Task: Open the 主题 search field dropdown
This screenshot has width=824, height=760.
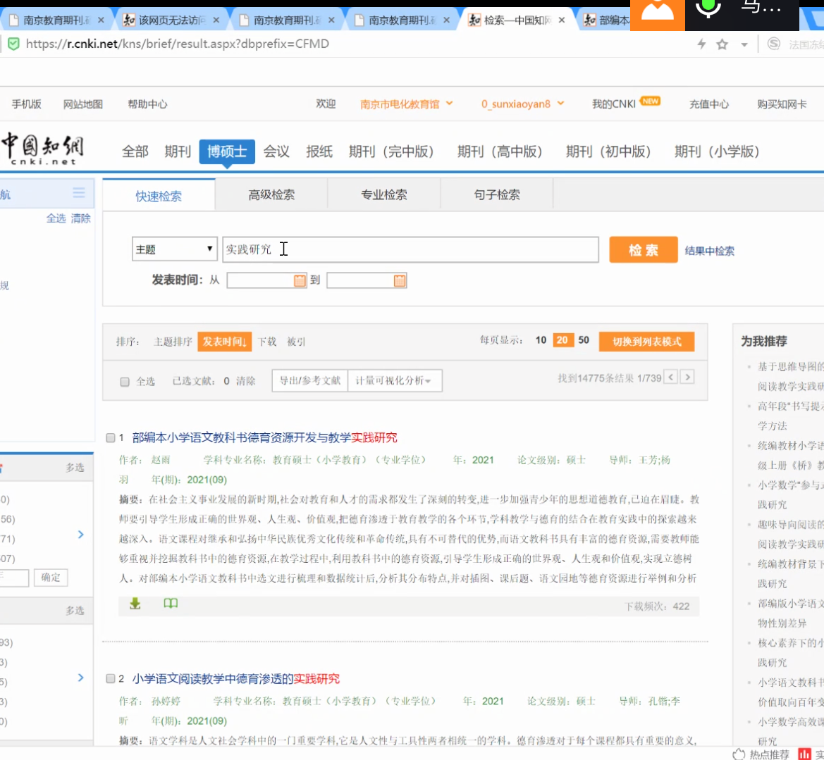Action: 175,249
